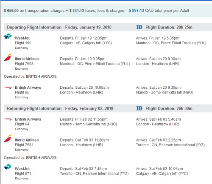Click the WestJet Flight 160 airline name
The image size is (212, 184).
click(22, 38)
